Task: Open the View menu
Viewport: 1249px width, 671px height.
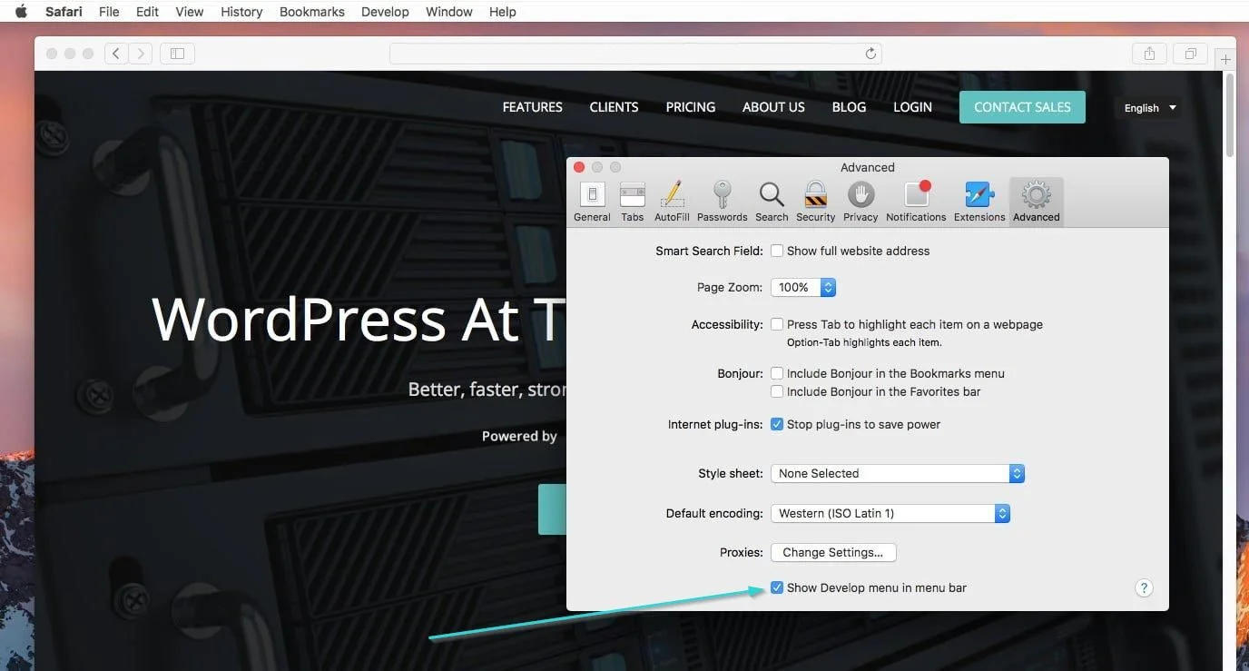Action: tap(190, 12)
